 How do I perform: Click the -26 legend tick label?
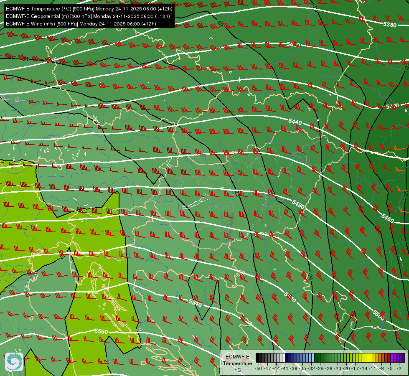click(329, 368)
